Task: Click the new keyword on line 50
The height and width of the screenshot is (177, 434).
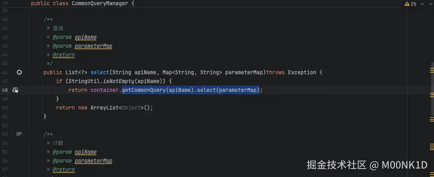Action: 82,108
